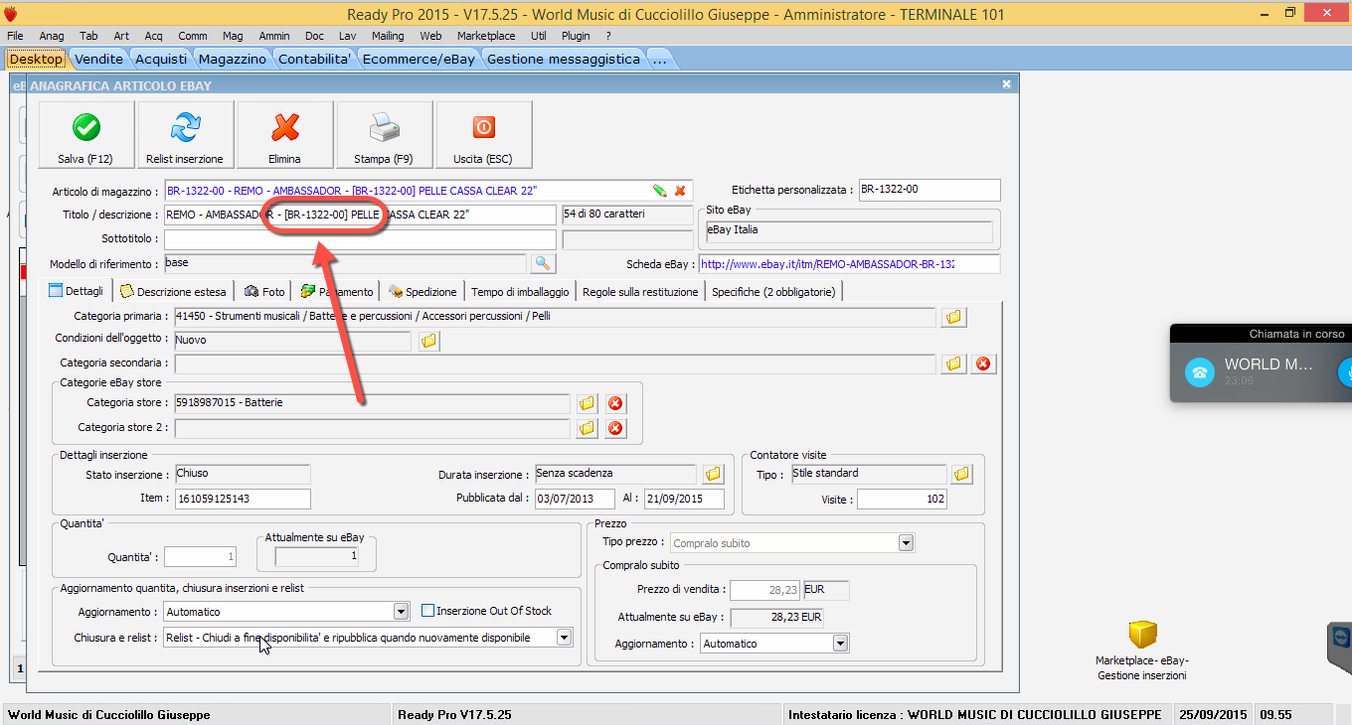The image size is (1352, 725).
Task: Open the Marketplace menu
Action: (x=486, y=36)
